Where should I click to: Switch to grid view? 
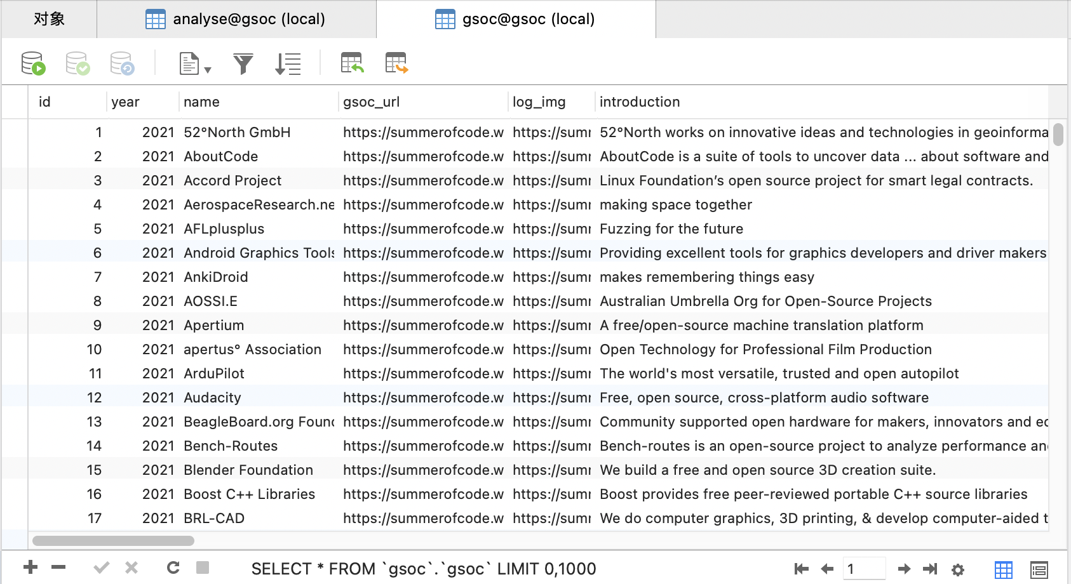pos(1004,570)
